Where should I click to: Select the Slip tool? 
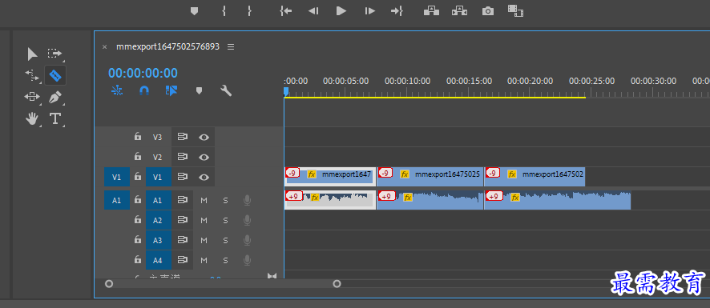click(x=32, y=97)
